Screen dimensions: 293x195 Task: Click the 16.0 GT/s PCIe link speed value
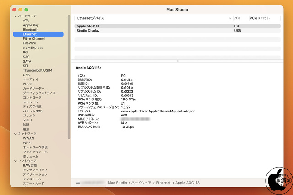(128, 100)
